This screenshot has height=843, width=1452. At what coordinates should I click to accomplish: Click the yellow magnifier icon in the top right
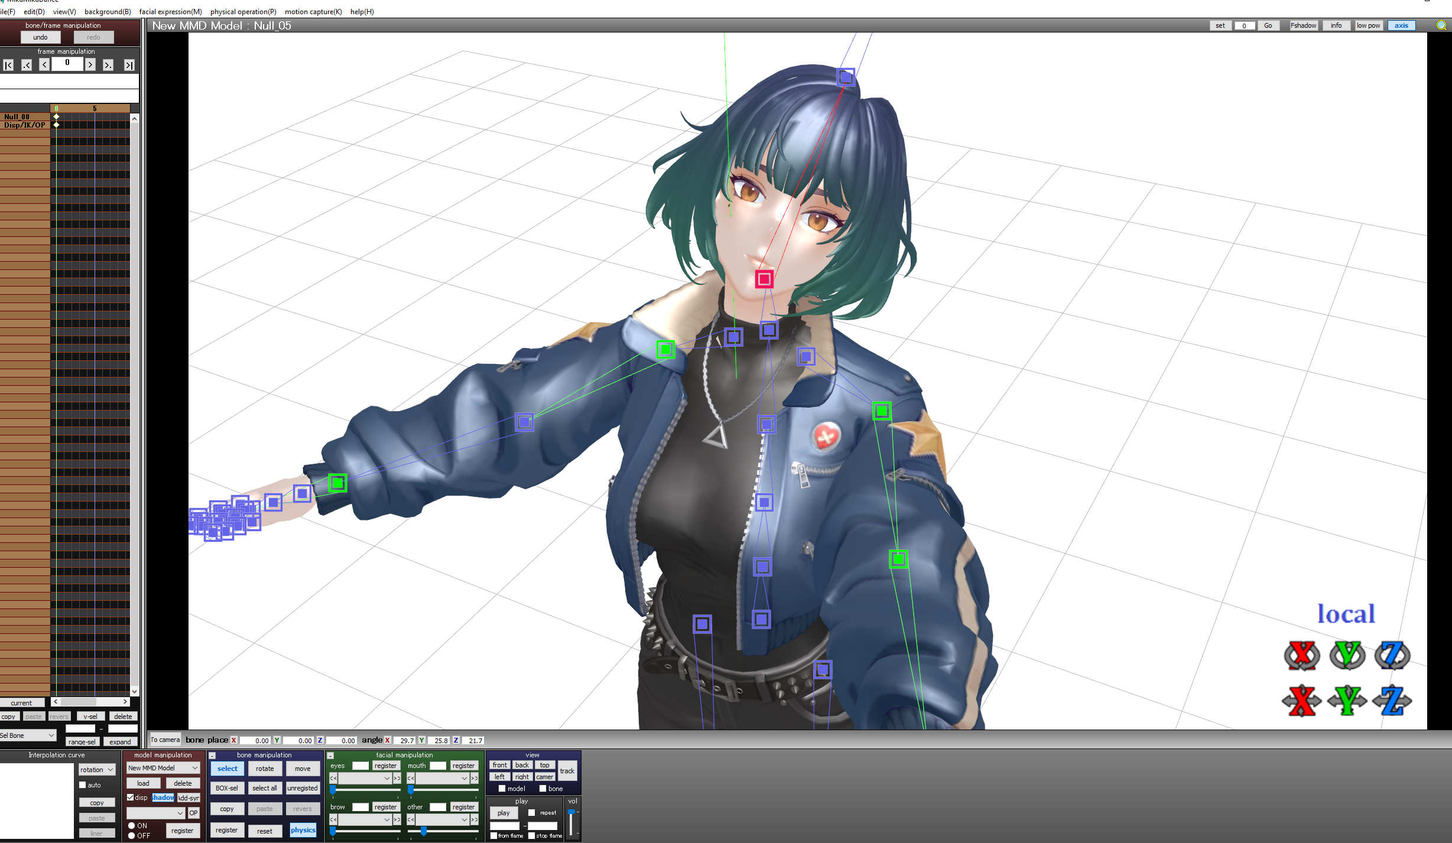point(1441,25)
